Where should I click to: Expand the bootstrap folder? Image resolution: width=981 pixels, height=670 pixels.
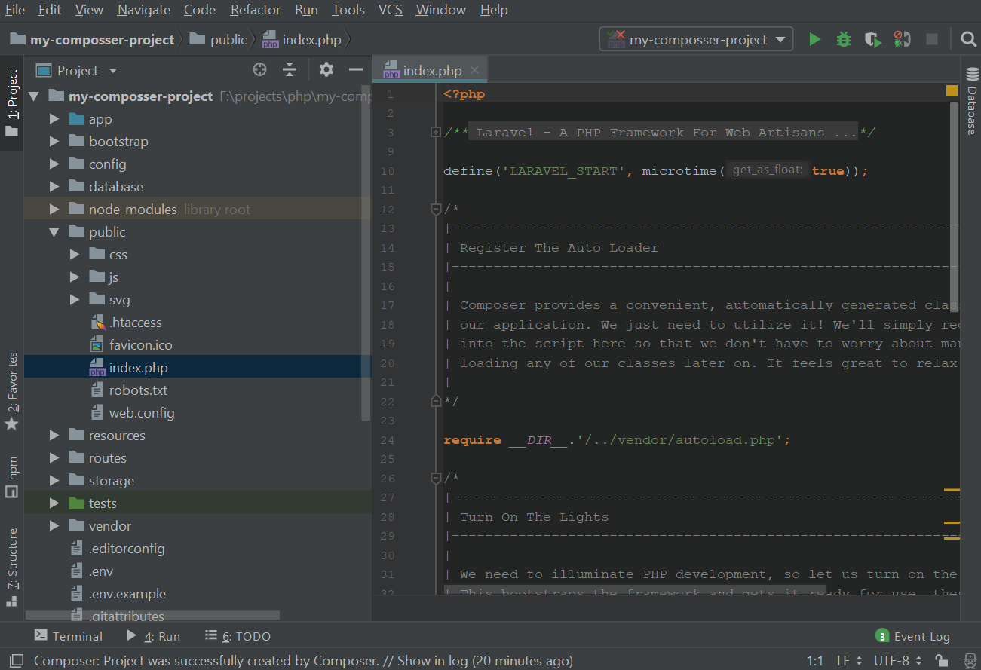click(x=54, y=142)
